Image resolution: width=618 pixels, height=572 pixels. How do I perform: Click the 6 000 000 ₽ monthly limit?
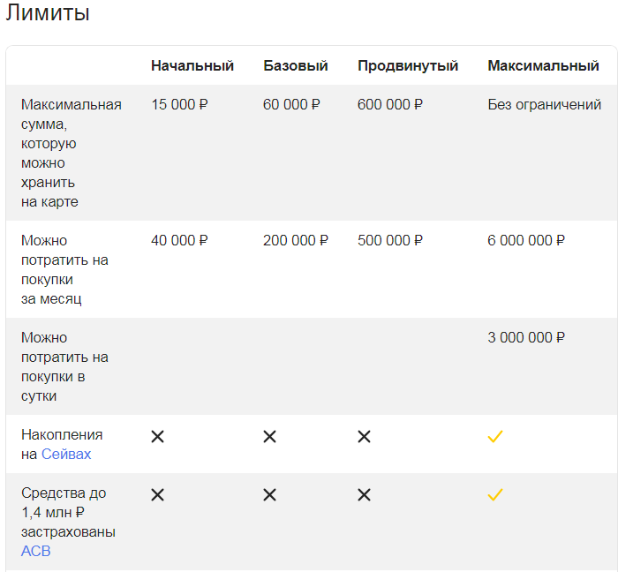tap(526, 241)
